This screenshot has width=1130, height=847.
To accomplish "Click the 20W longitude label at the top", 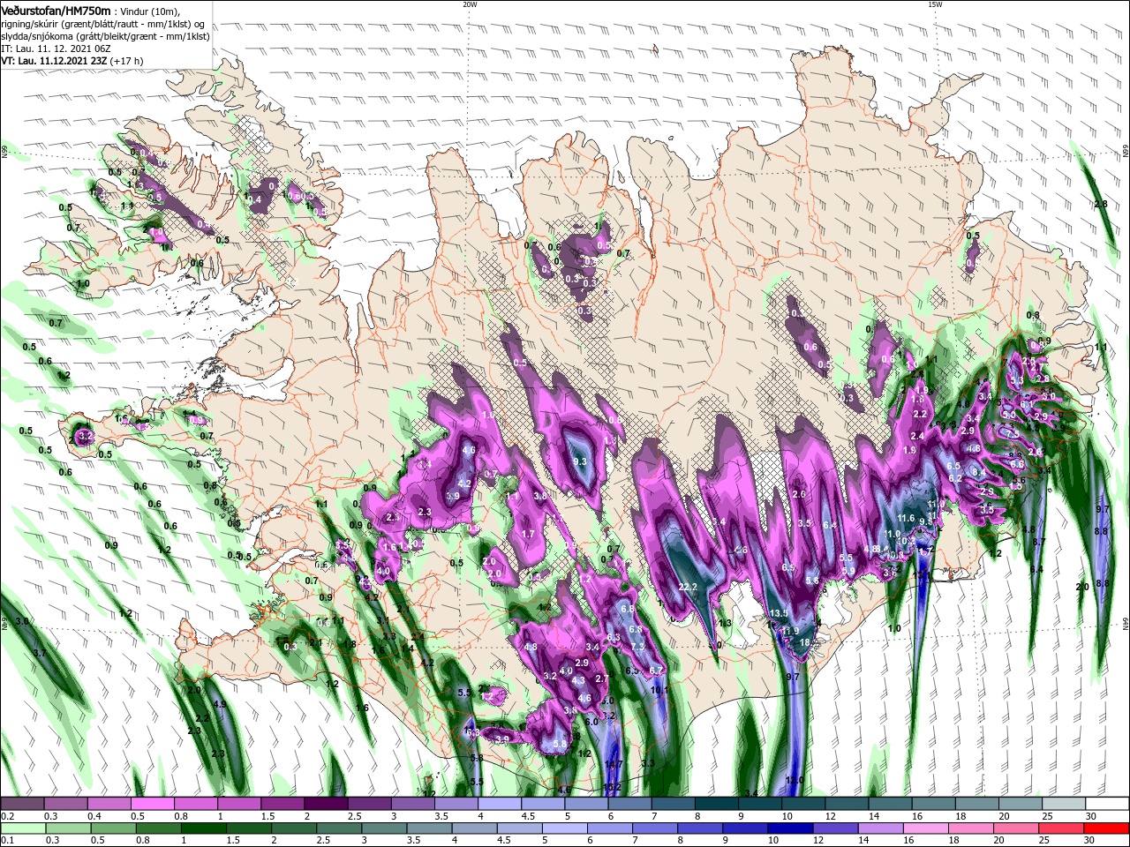I will 469,4.
